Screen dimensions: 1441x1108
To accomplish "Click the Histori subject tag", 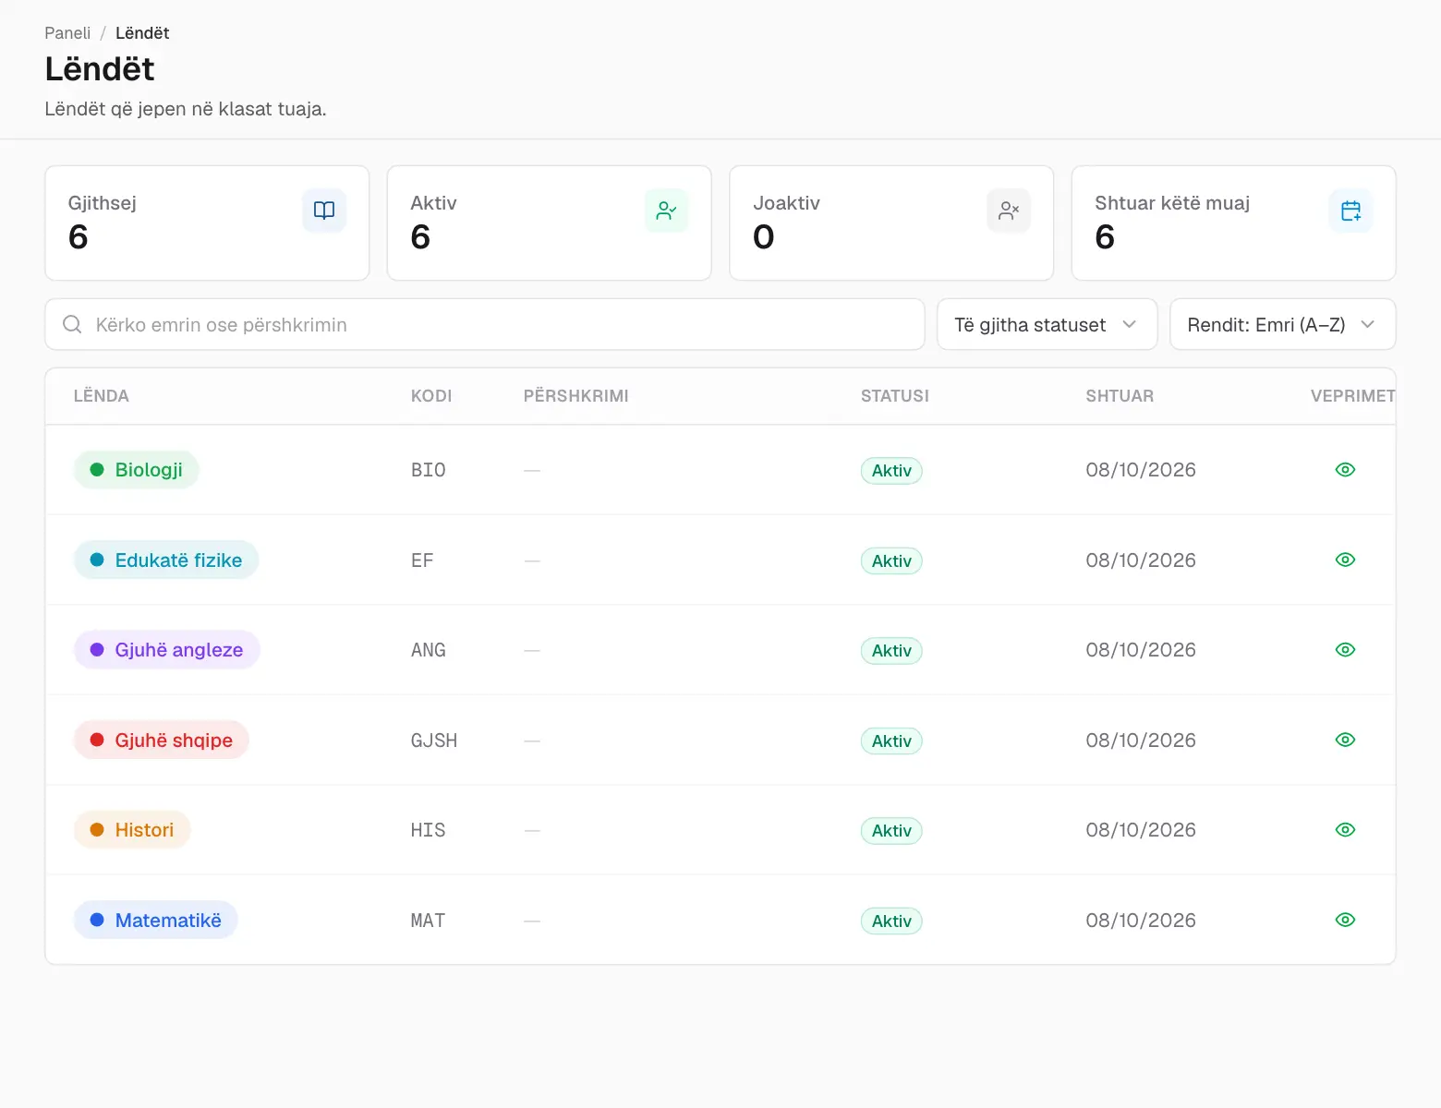I will [132, 830].
